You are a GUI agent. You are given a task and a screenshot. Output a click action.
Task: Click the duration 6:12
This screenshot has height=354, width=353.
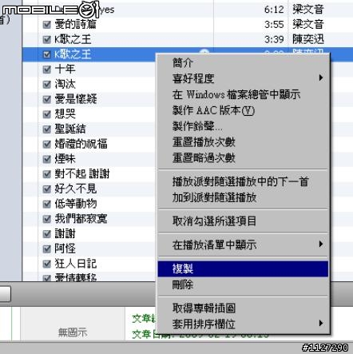274,10
